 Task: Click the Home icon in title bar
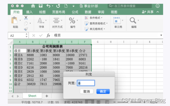coord(33,6)
